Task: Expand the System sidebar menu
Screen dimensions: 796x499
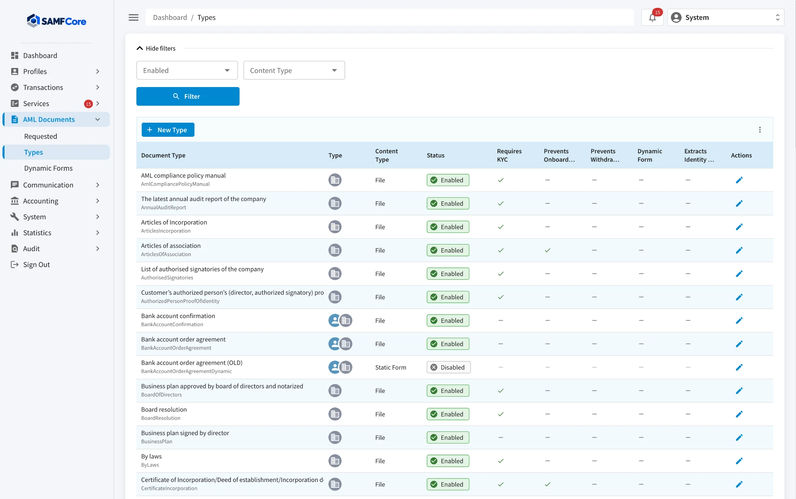Action: coord(56,217)
